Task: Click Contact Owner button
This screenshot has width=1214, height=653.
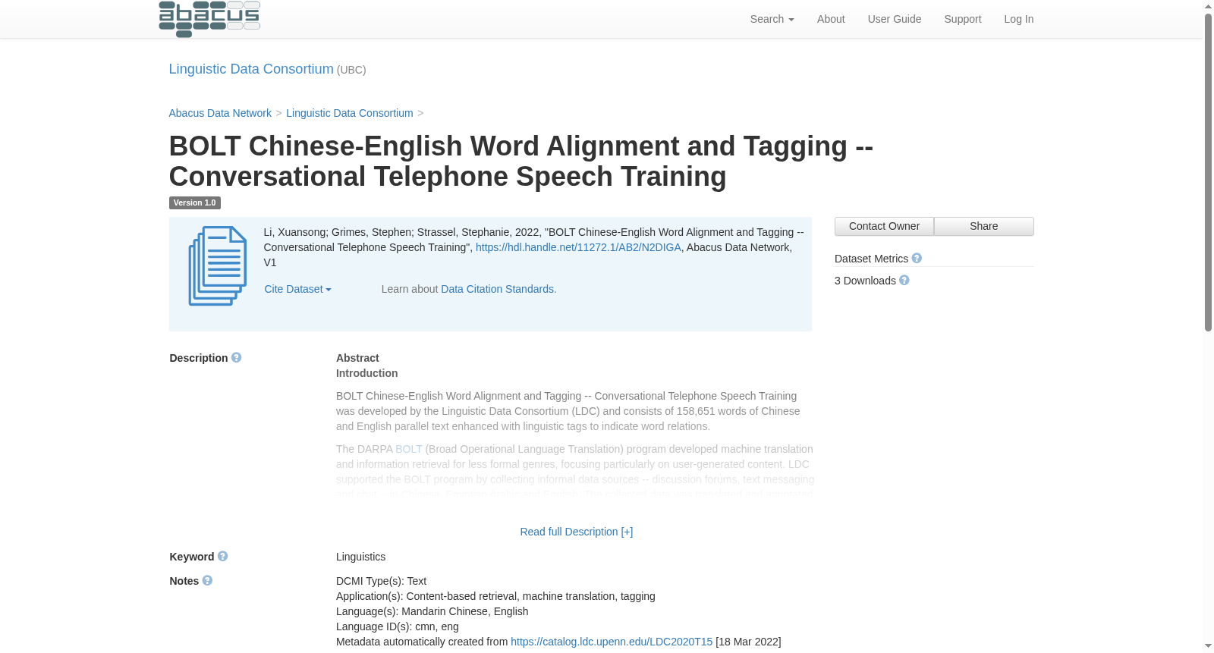Action: click(x=884, y=226)
